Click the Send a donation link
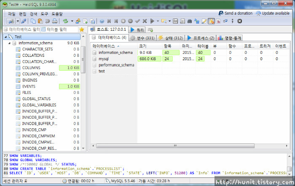Viewport: 295px width, 186px height. (236, 13)
